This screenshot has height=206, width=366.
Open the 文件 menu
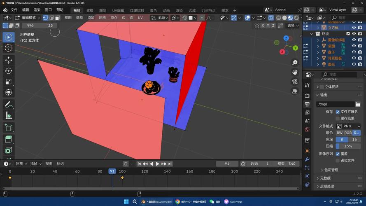click(14, 10)
